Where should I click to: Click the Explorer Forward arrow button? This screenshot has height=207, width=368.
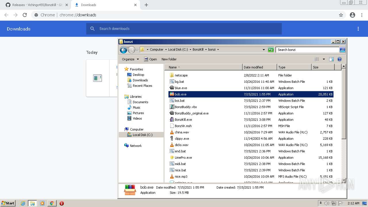pos(131,50)
